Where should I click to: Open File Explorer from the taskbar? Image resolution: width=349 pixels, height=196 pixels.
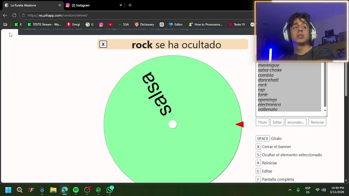pyautogui.click(x=53, y=190)
